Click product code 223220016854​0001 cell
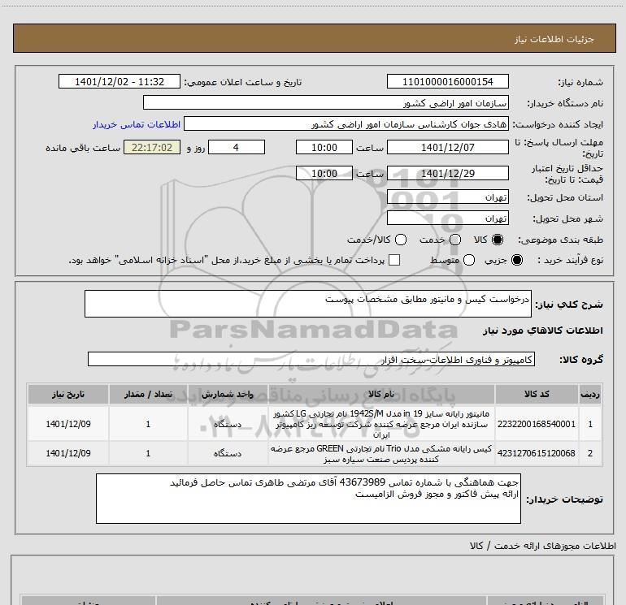This screenshot has height=605, width=626. pyautogui.click(x=537, y=424)
